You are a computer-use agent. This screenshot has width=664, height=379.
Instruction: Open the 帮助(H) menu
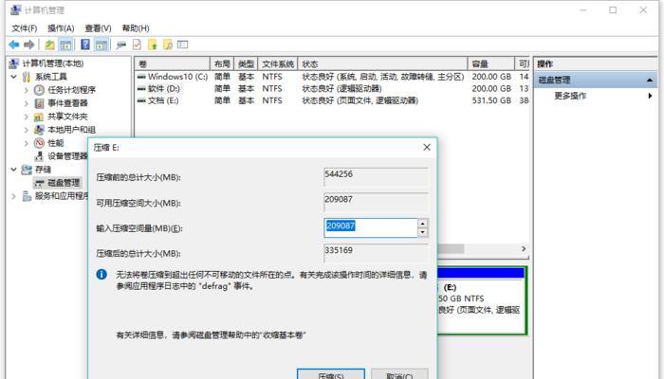136,28
